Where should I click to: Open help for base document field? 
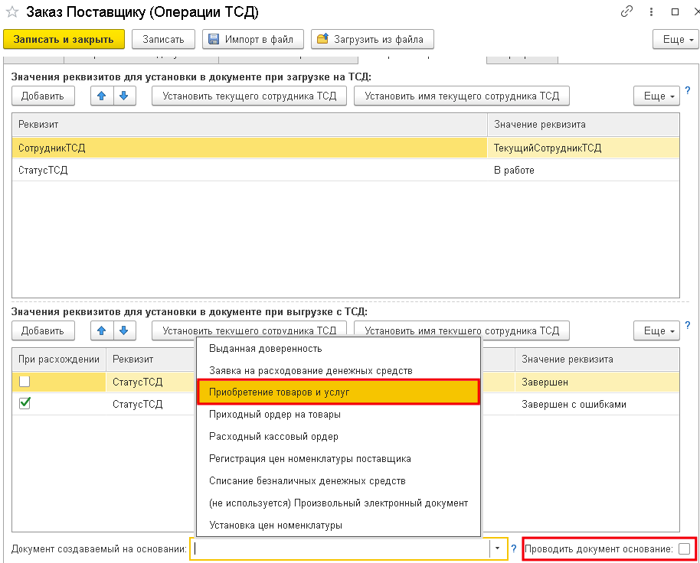(x=513, y=548)
